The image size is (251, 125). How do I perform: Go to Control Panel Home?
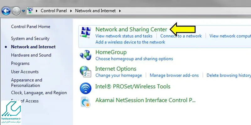[x=30, y=27]
